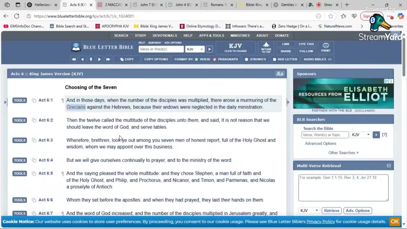Screen dimensions: 407x229
Task: Open the APOCRYPHA KJV bookmark
Action: (112, 26)
